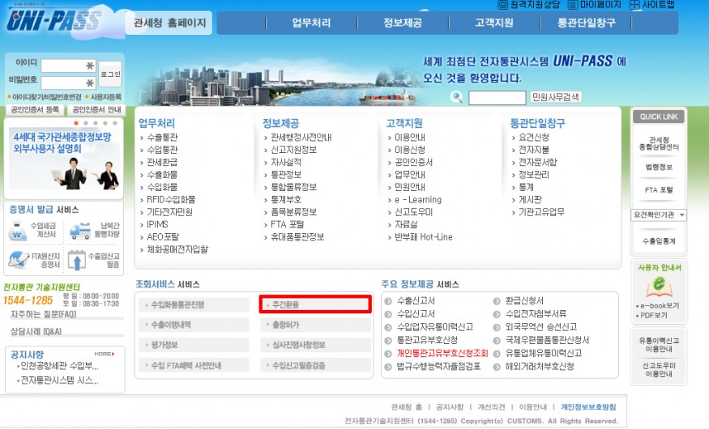Click the magnifier search icon
Screen dimensions: 709x429
(457, 97)
